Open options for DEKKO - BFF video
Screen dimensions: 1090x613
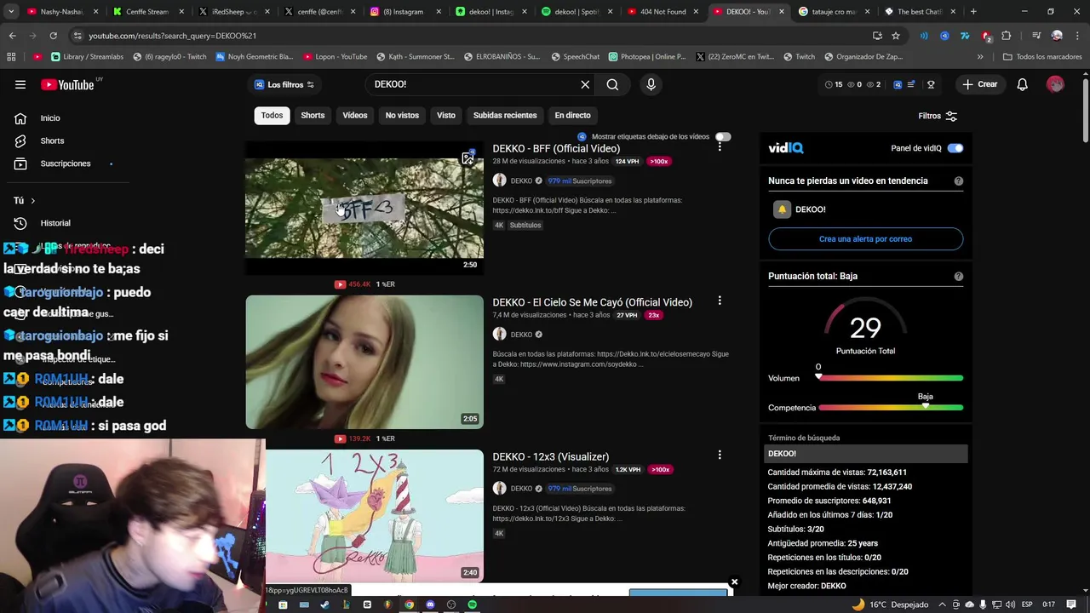(720, 147)
